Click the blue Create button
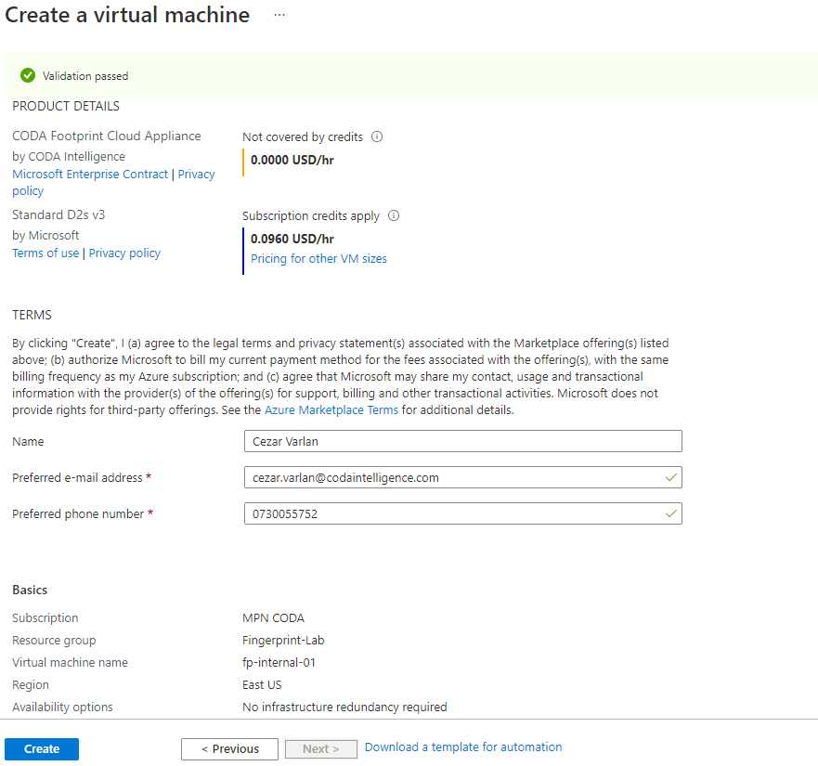 pyautogui.click(x=42, y=748)
